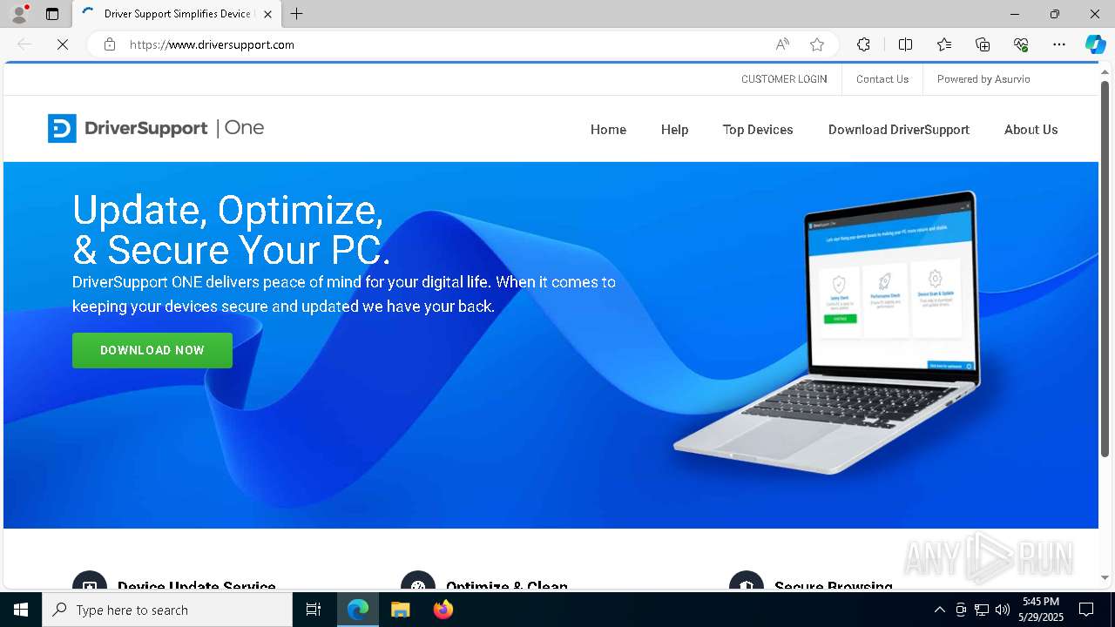The width and height of the screenshot is (1115, 627).
Task: Open File Explorer from taskbar
Action: coord(400,610)
